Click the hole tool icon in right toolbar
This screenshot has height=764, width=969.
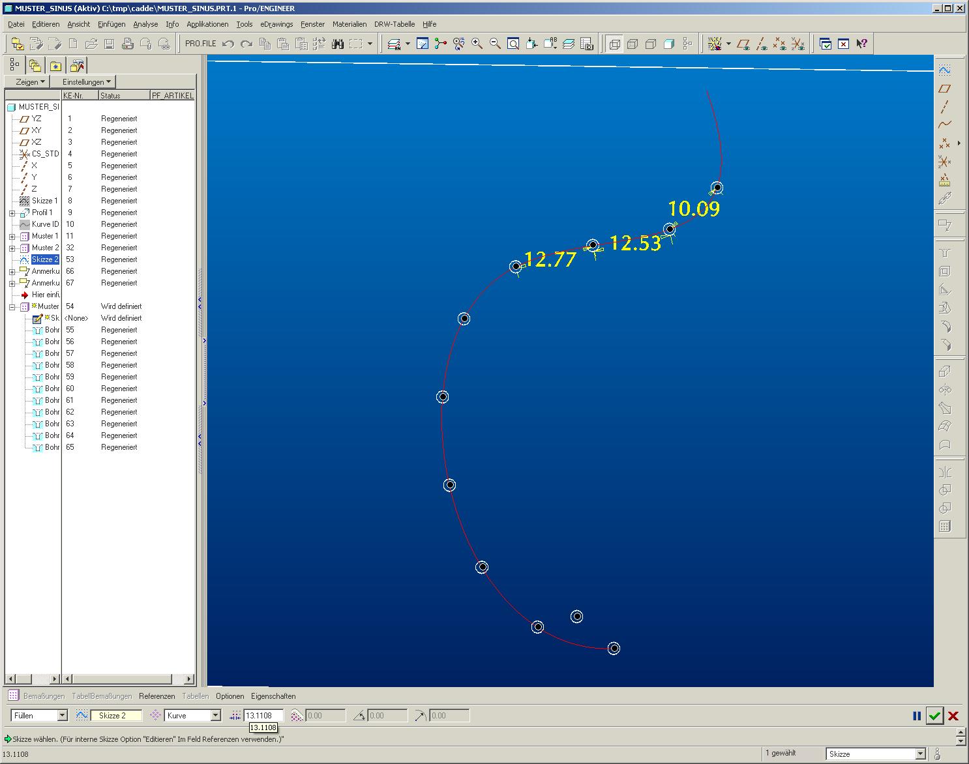click(944, 253)
